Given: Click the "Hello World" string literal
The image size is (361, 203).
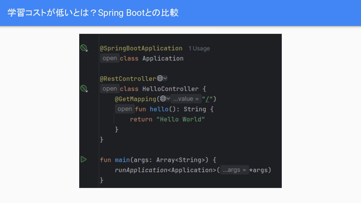Looking at the screenshot, I should 180,119.
